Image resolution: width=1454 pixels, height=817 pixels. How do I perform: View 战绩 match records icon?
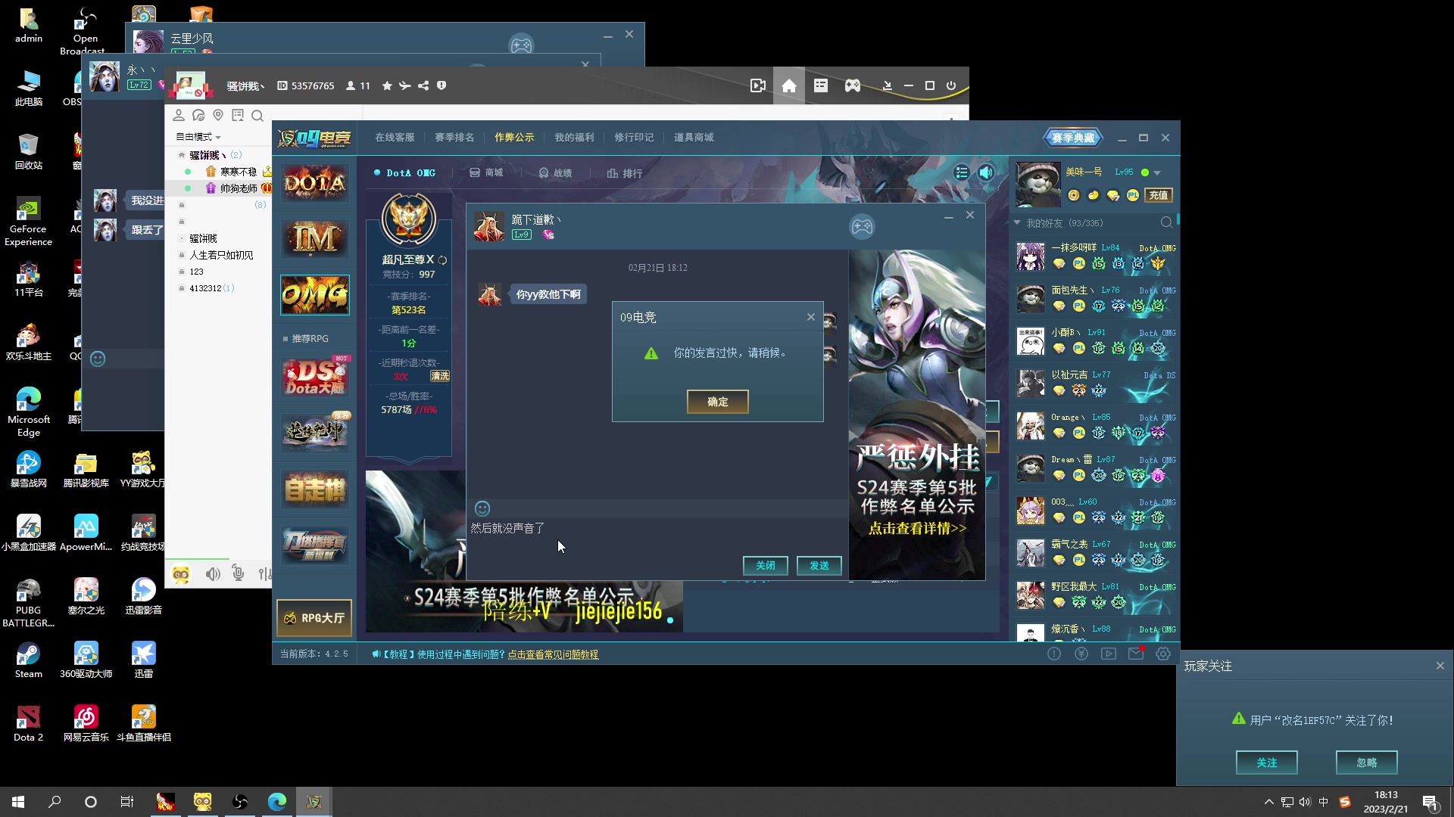click(x=555, y=172)
